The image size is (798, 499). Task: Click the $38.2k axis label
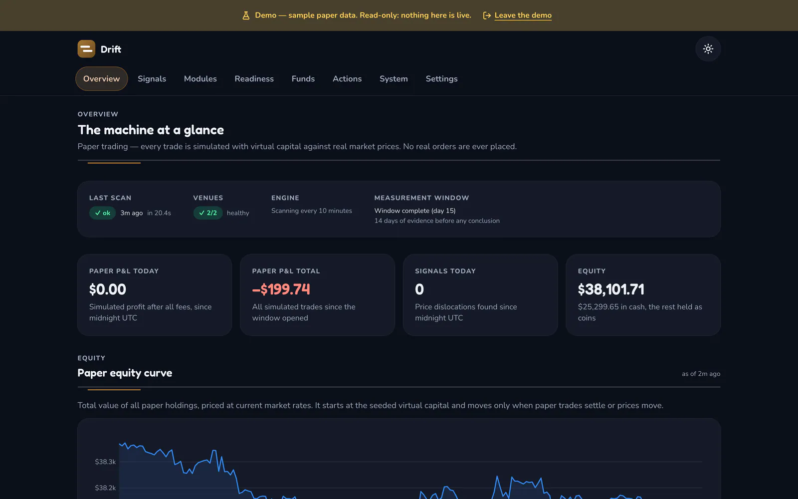pyautogui.click(x=105, y=488)
